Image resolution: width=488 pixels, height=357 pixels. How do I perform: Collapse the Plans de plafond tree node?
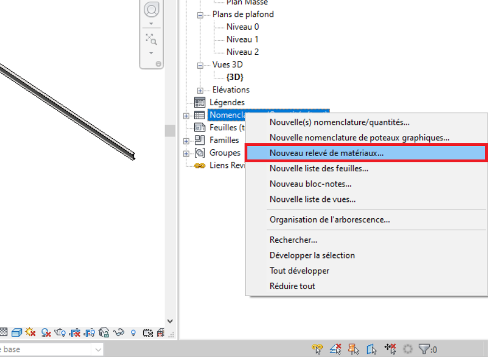pos(200,15)
